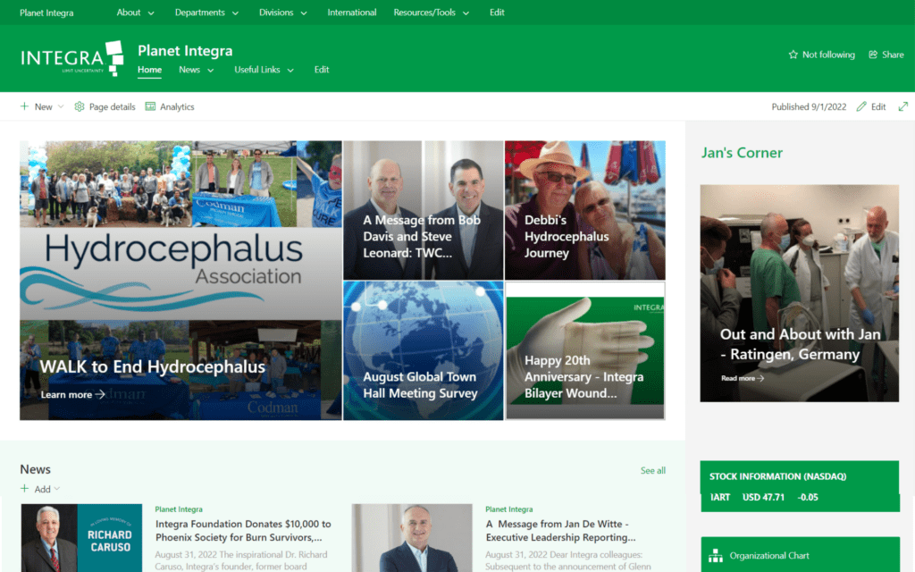Click the Not following star icon
Image resolution: width=915 pixels, height=572 pixels.
point(793,55)
